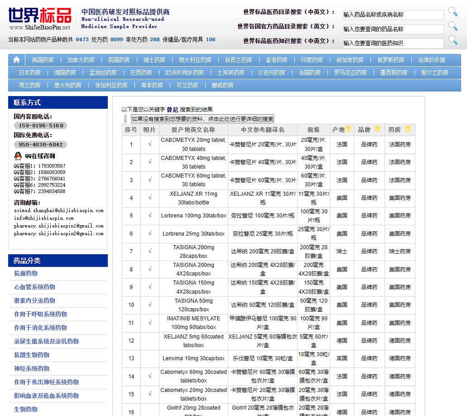Viewport: 467px width, 416px height.
Task: Open 荷兰药房 menu item
Action: (29, 85)
